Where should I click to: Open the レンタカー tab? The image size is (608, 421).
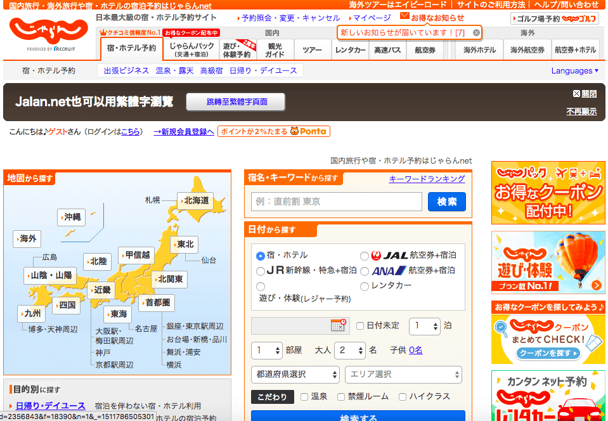click(350, 49)
